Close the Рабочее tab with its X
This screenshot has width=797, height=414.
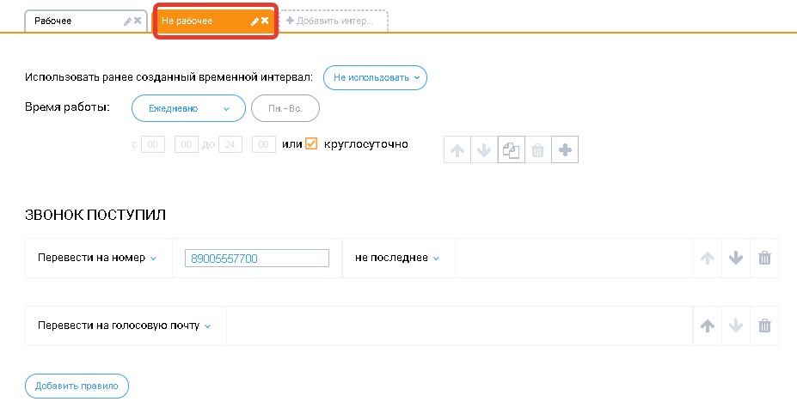138,21
